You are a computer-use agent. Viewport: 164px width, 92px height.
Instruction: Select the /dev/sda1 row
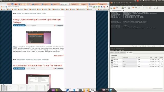[137, 60]
